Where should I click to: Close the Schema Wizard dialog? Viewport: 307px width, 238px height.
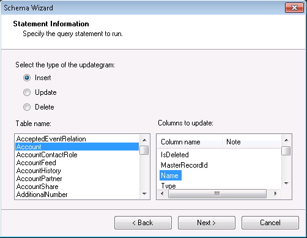click(x=294, y=8)
